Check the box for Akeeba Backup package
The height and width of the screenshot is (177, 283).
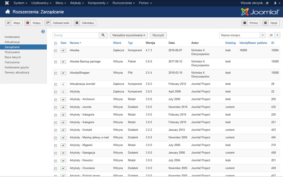tap(56, 62)
